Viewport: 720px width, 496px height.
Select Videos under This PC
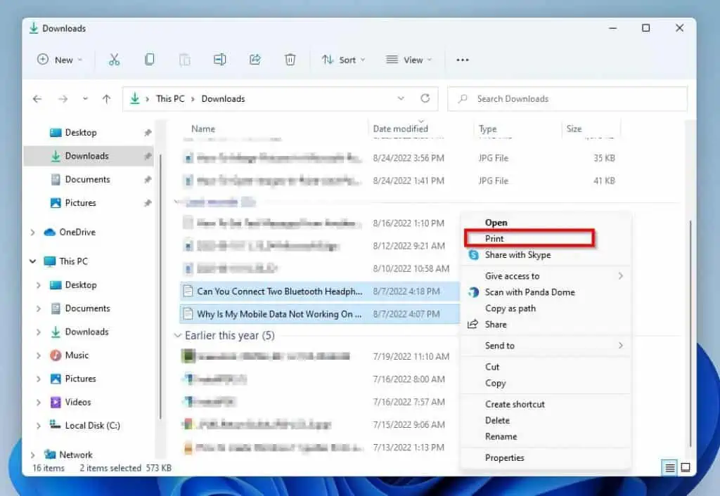(x=77, y=402)
